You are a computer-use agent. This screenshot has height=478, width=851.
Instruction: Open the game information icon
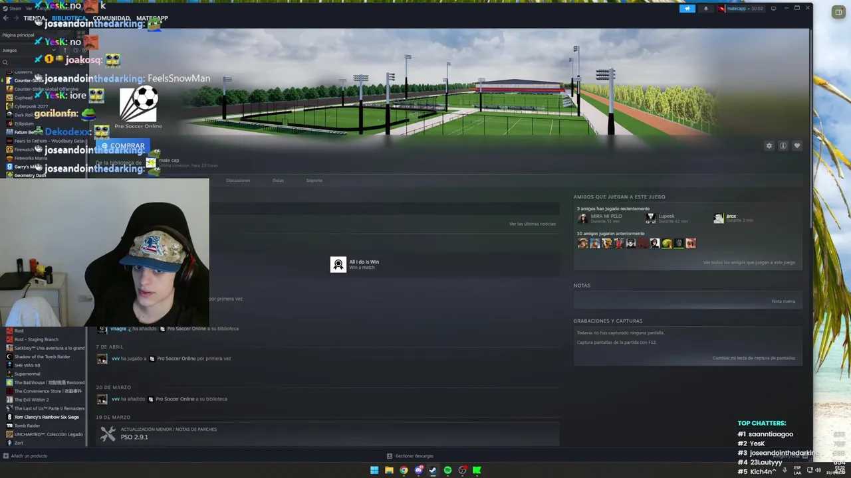[x=783, y=146]
